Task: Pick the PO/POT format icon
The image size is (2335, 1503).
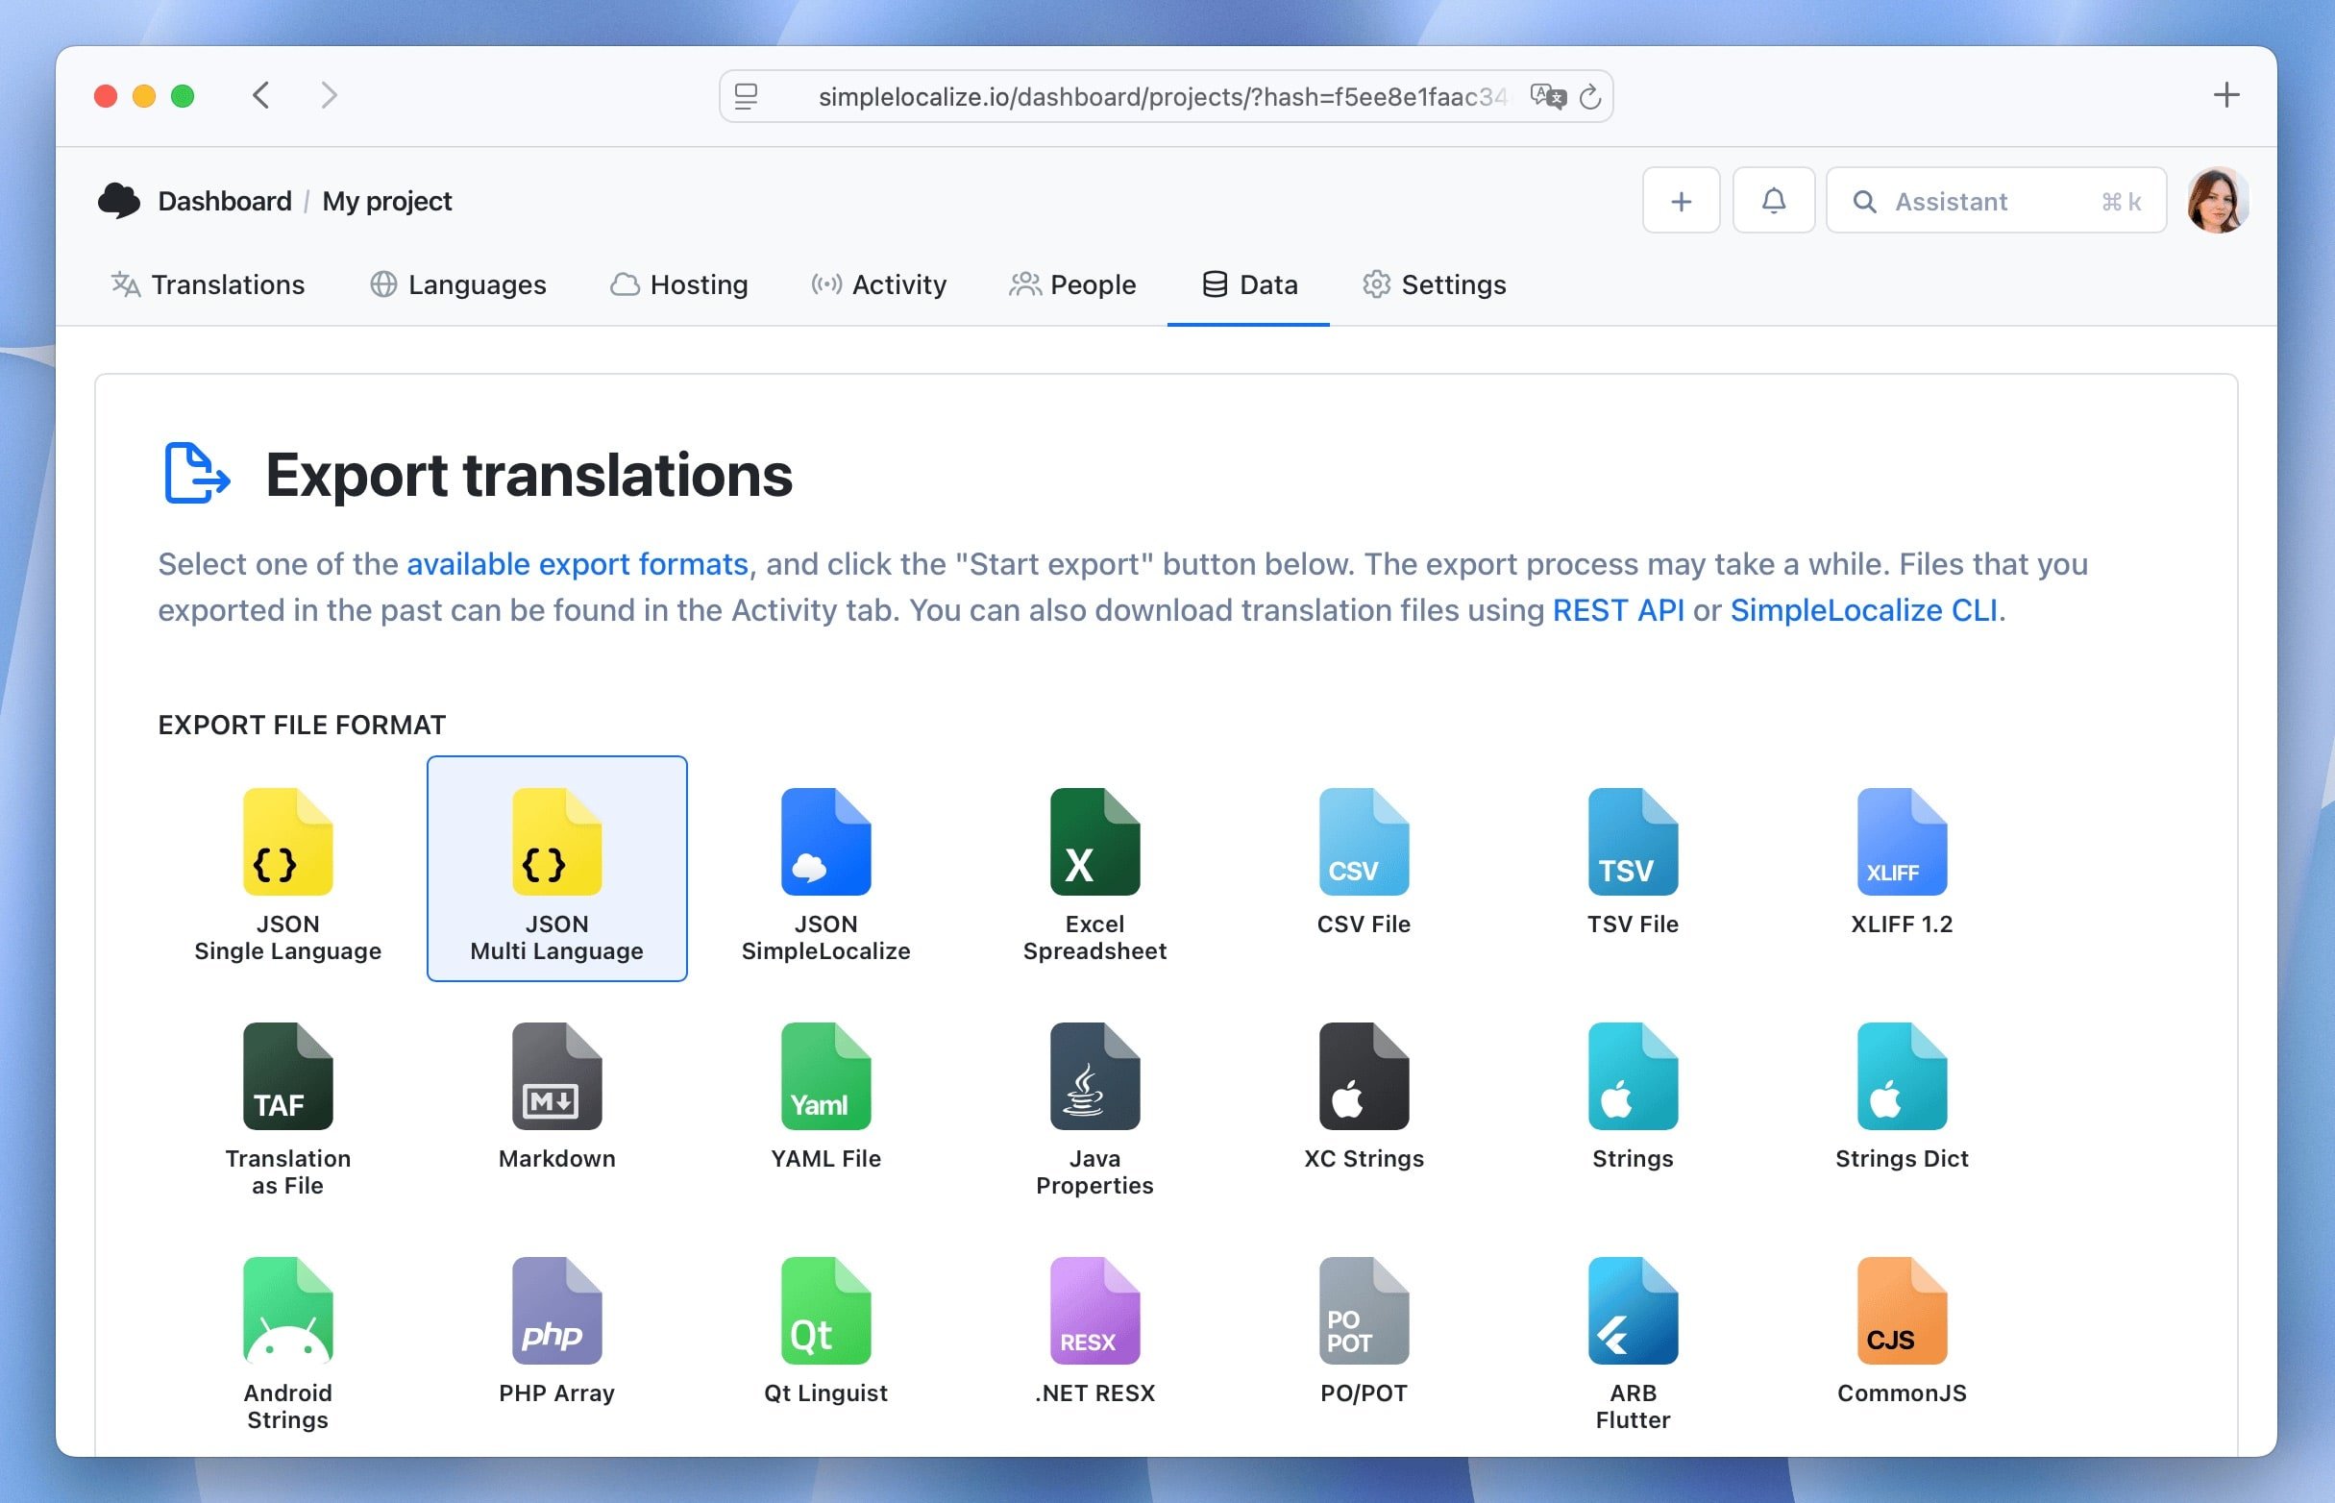Action: tap(1364, 1311)
